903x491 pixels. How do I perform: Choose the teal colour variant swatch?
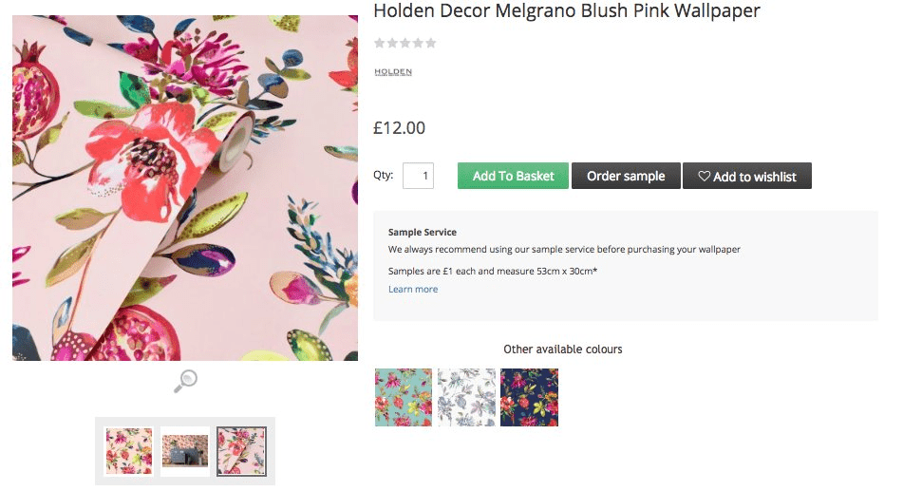[404, 397]
